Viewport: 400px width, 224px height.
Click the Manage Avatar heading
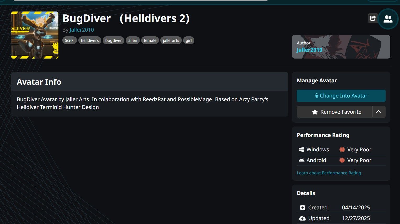pyautogui.click(x=317, y=81)
